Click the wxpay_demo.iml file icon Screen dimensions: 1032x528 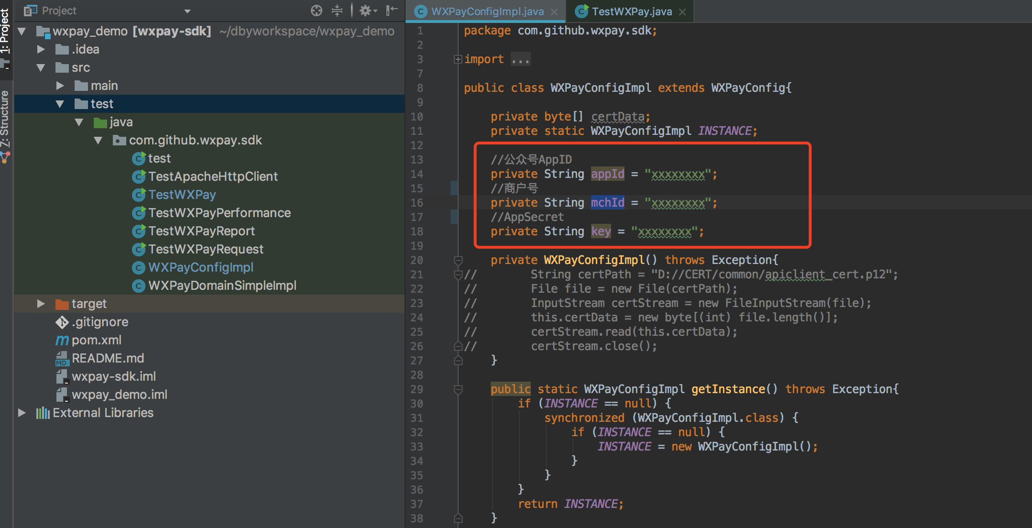(62, 395)
